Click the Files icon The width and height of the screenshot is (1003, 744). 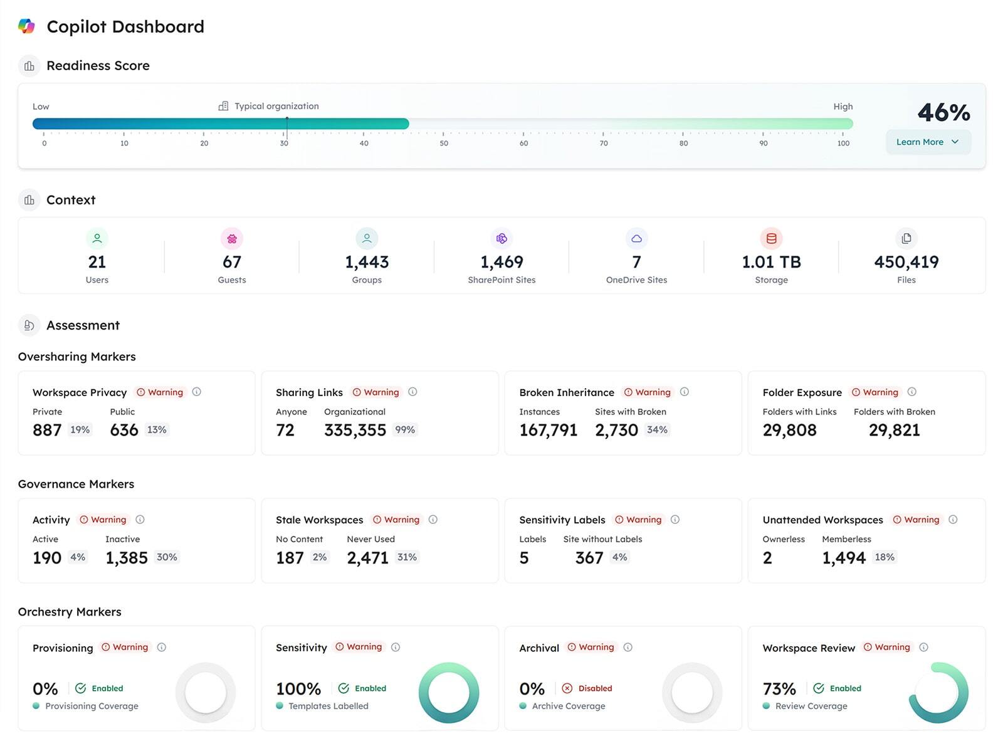point(906,238)
